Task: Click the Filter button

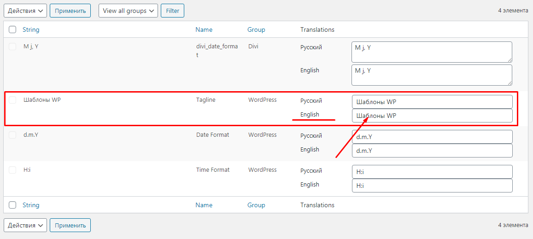Action: click(x=172, y=11)
